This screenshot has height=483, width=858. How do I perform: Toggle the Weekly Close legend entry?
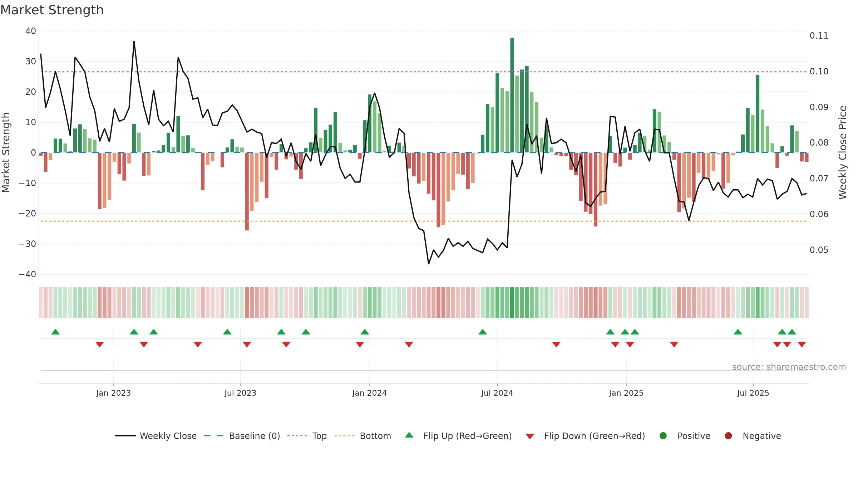pos(156,436)
